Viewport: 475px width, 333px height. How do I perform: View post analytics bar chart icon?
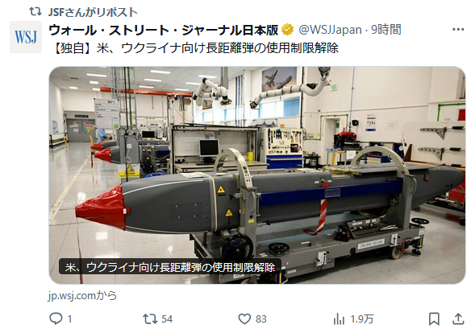(x=339, y=319)
